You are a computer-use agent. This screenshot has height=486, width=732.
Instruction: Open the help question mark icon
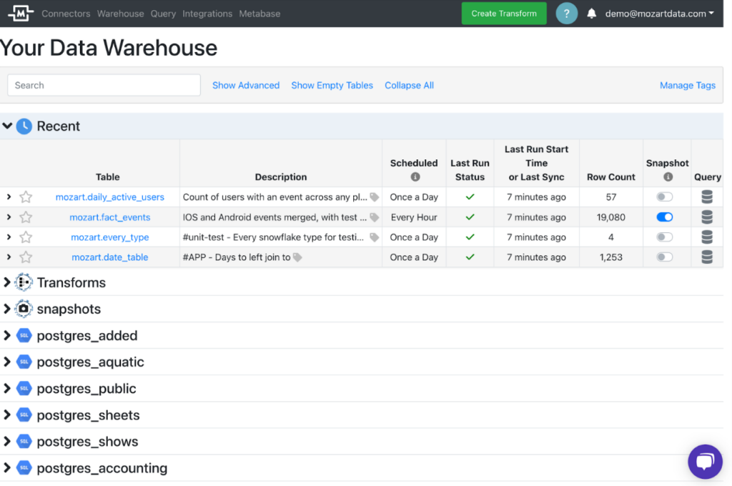click(x=566, y=14)
